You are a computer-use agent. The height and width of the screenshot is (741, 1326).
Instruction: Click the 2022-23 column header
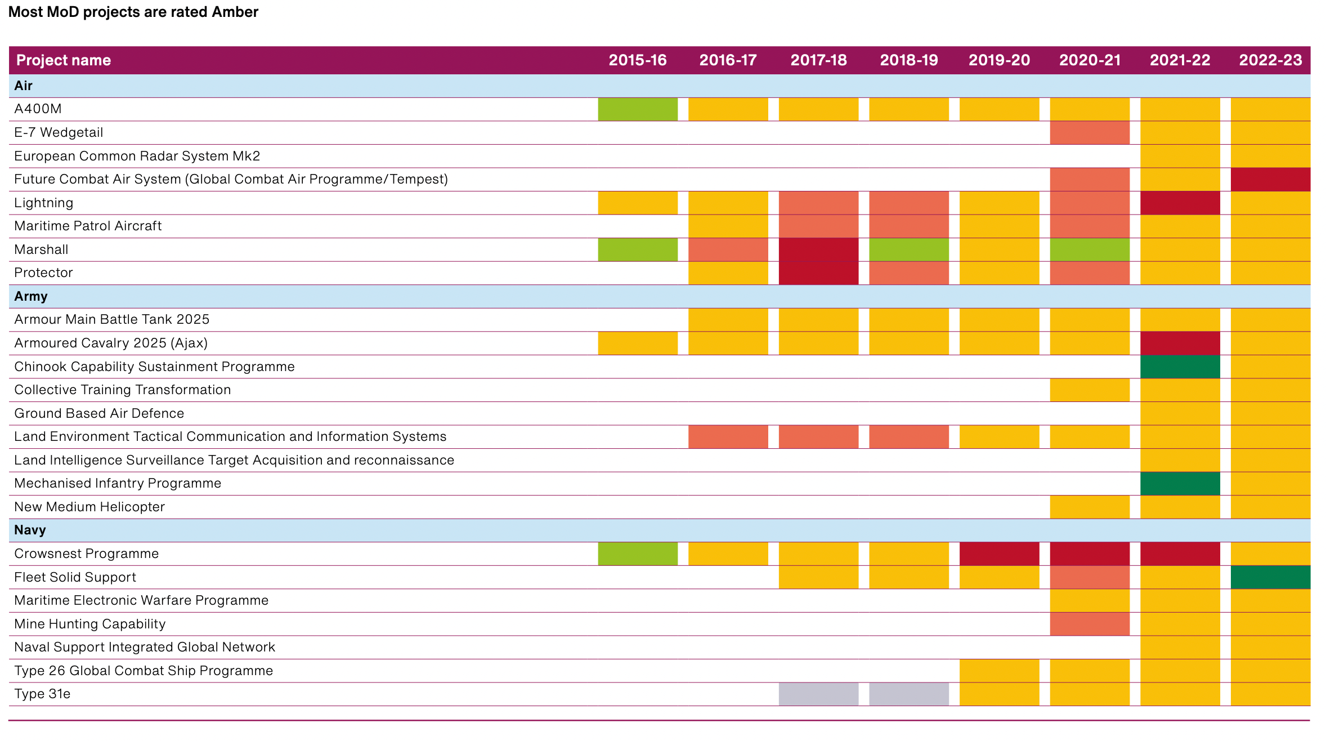[1270, 60]
